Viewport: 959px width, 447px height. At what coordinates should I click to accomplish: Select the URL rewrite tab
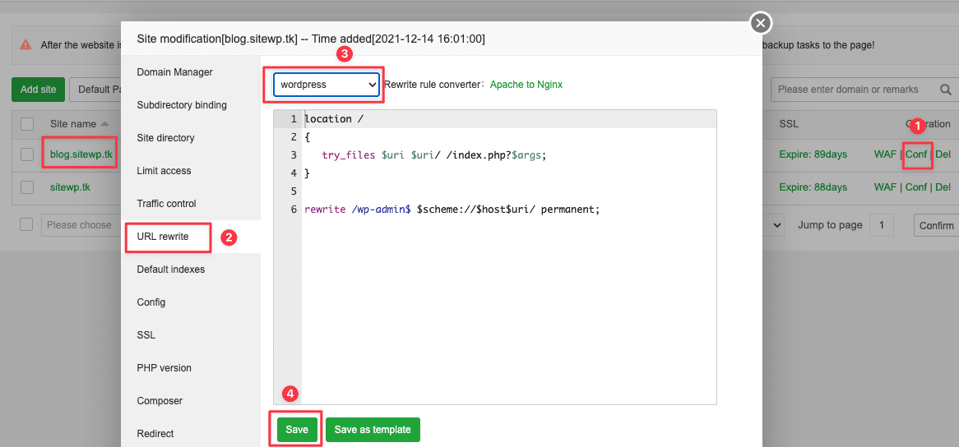pos(163,237)
